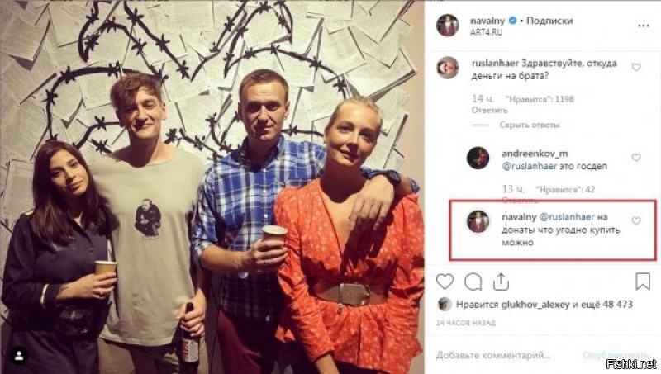Click the carousel indicator icon on the photo
Image resolution: width=661 pixels, height=374 pixels.
click(17, 355)
